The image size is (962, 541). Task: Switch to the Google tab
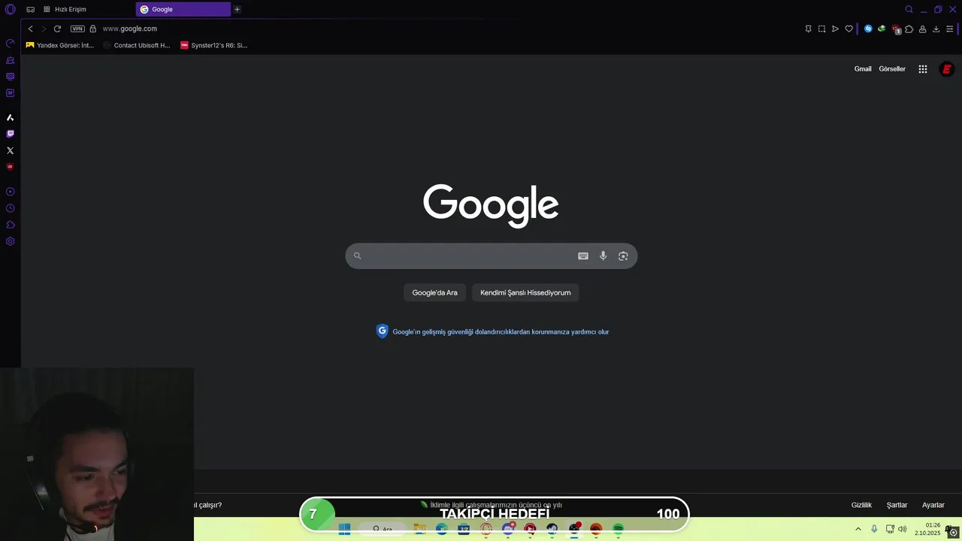coord(183,9)
